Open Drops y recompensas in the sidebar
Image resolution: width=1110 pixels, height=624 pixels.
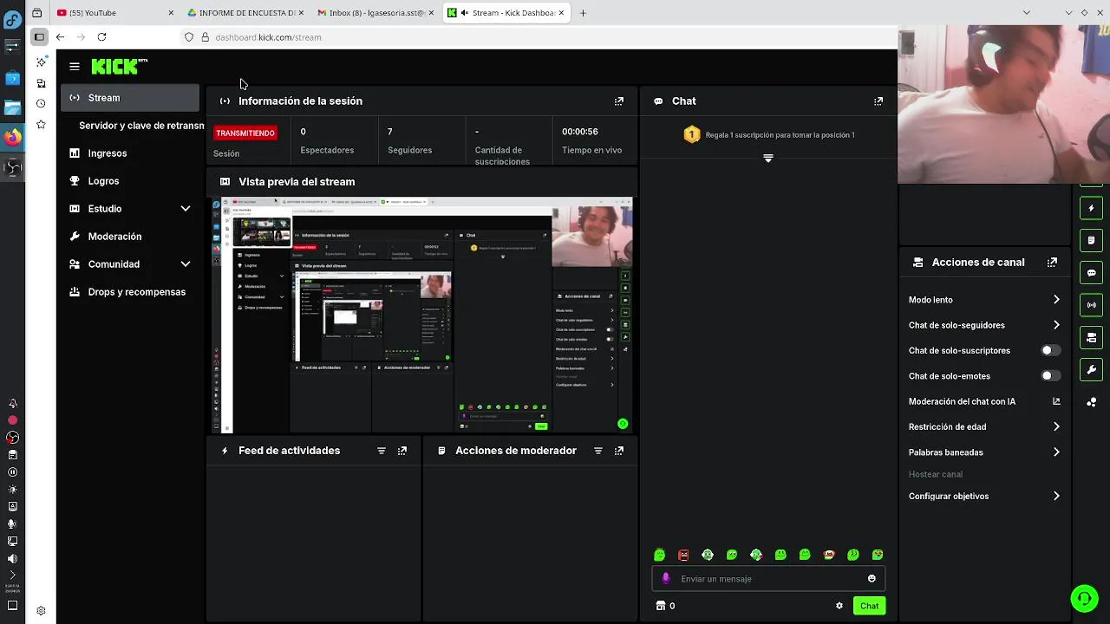(x=130, y=292)
